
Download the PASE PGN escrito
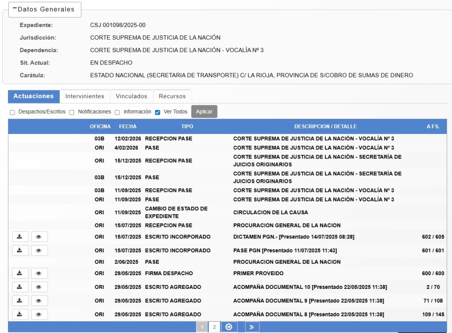(x=20, y=250)
